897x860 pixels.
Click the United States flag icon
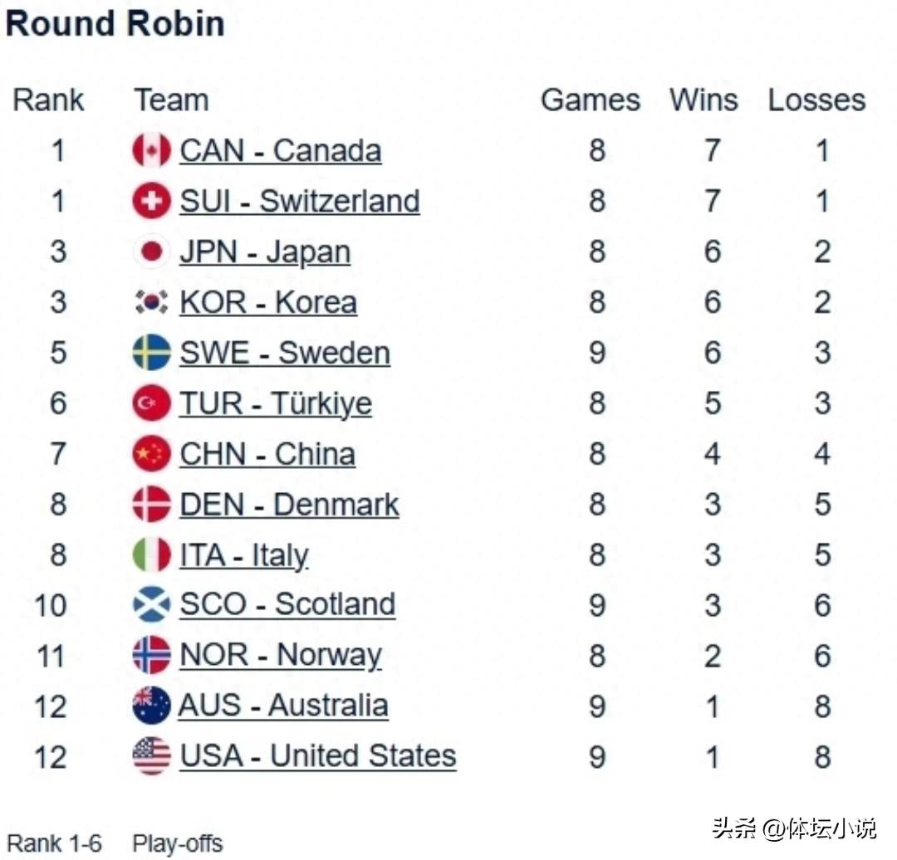tap(150, 755)
